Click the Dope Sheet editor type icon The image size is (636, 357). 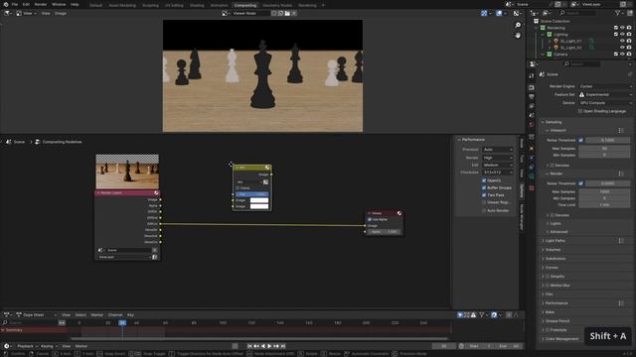pyautogui.click(x=7, y=314)
